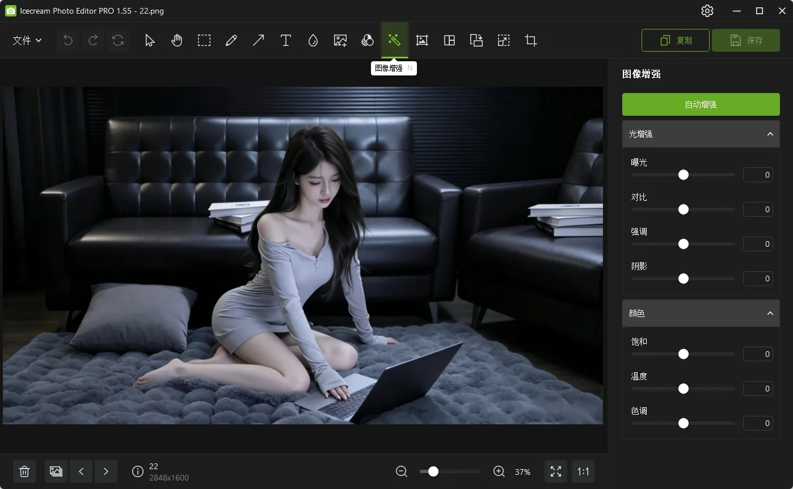
Task: Activate the hand pan tool
Action: point(177,40)
